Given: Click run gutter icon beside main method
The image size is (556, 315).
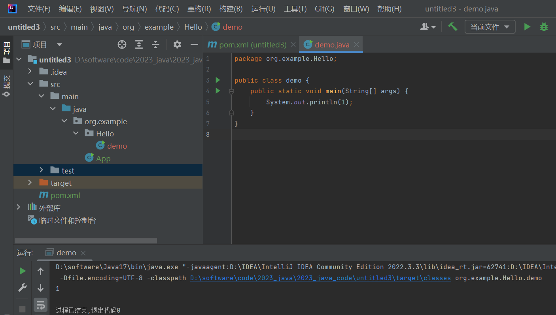Looking at the screenshot, I should [x=217, y=91].
